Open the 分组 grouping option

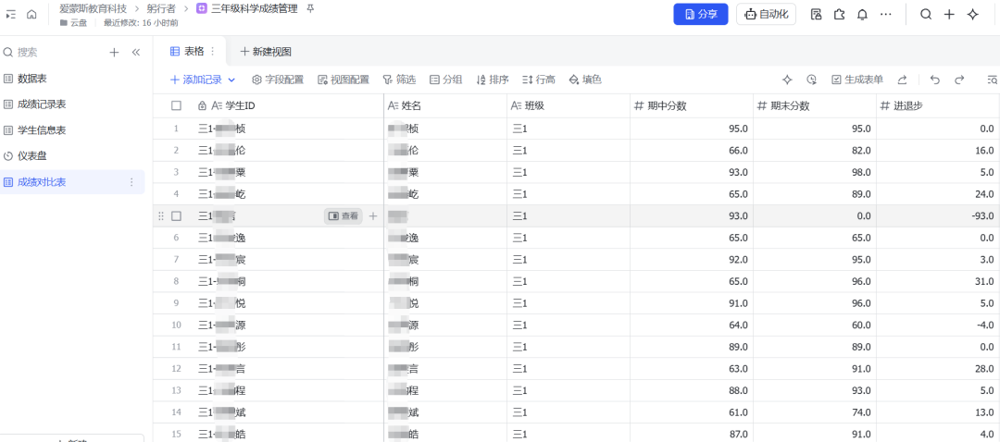(x=445, y=80)
